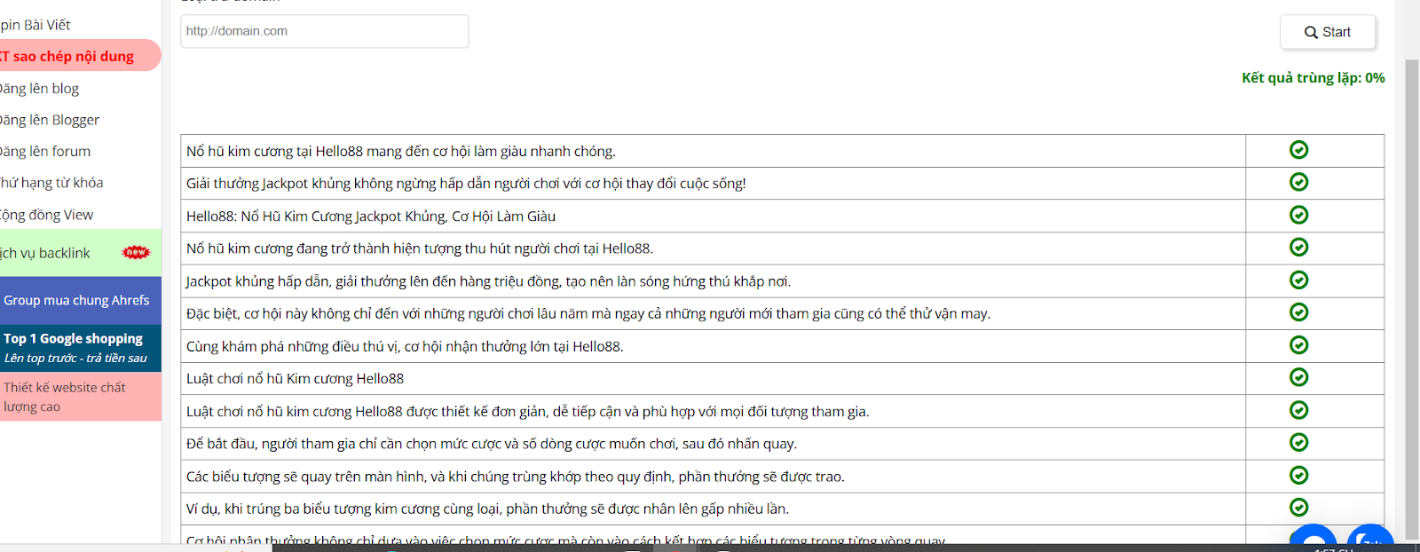Click check icon for 'Để bắt đầu' row
Image resolution: width=1420 pixels, height=552 pixels.
click(1298, 442)
